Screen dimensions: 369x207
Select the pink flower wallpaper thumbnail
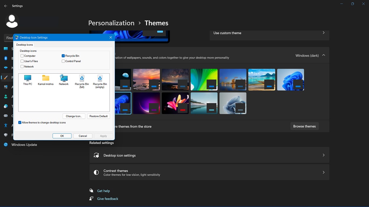click(x=175, y=103)
